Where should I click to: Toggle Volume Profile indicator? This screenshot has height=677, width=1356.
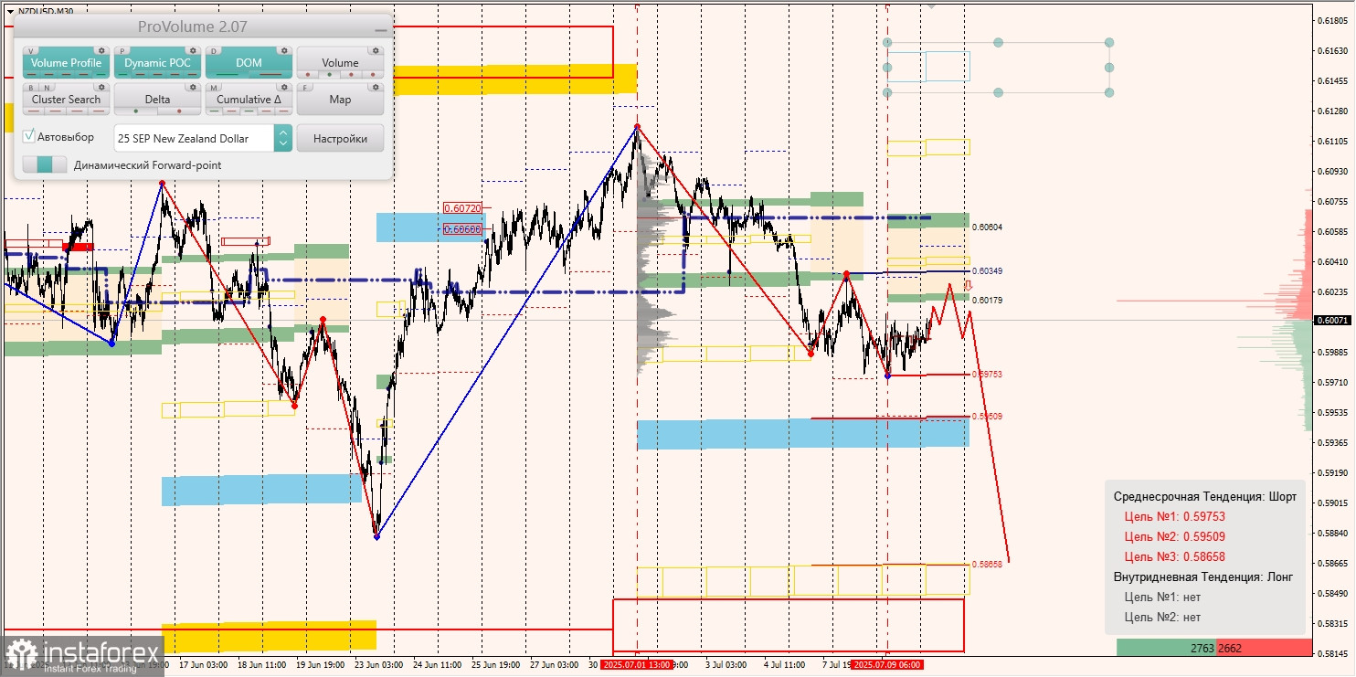(66, 62)
